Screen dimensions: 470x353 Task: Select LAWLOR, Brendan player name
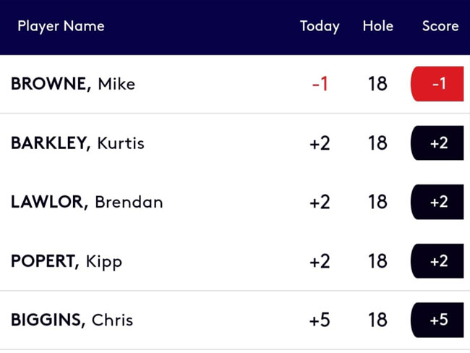[x=87, y=202]
